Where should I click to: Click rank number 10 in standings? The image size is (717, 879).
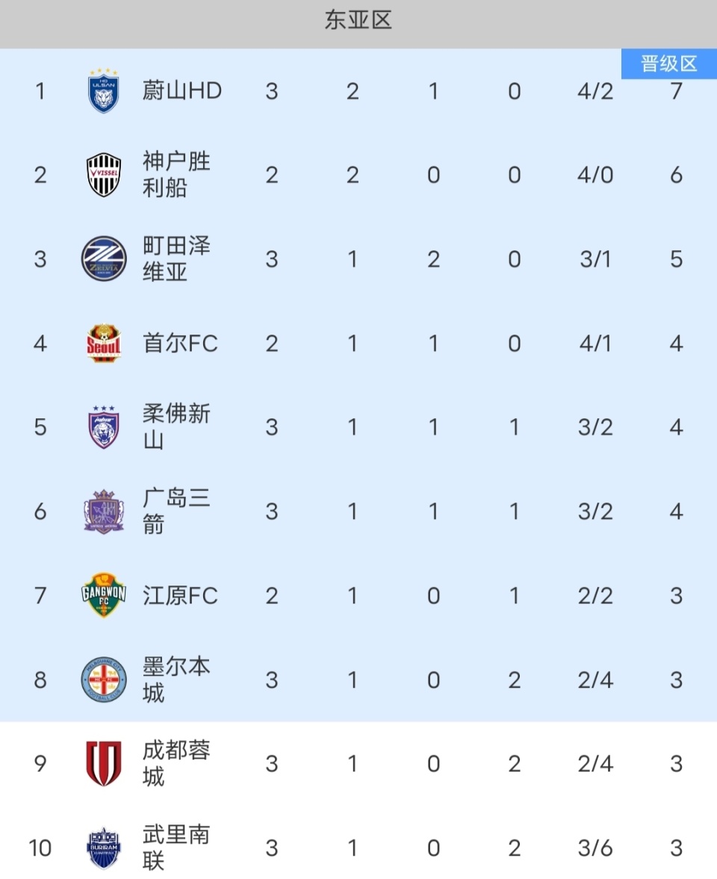tap(40, 848)
